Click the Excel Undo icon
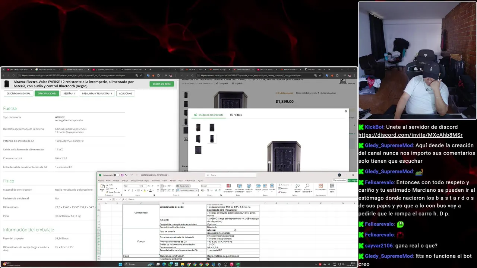 click(126, 175)
